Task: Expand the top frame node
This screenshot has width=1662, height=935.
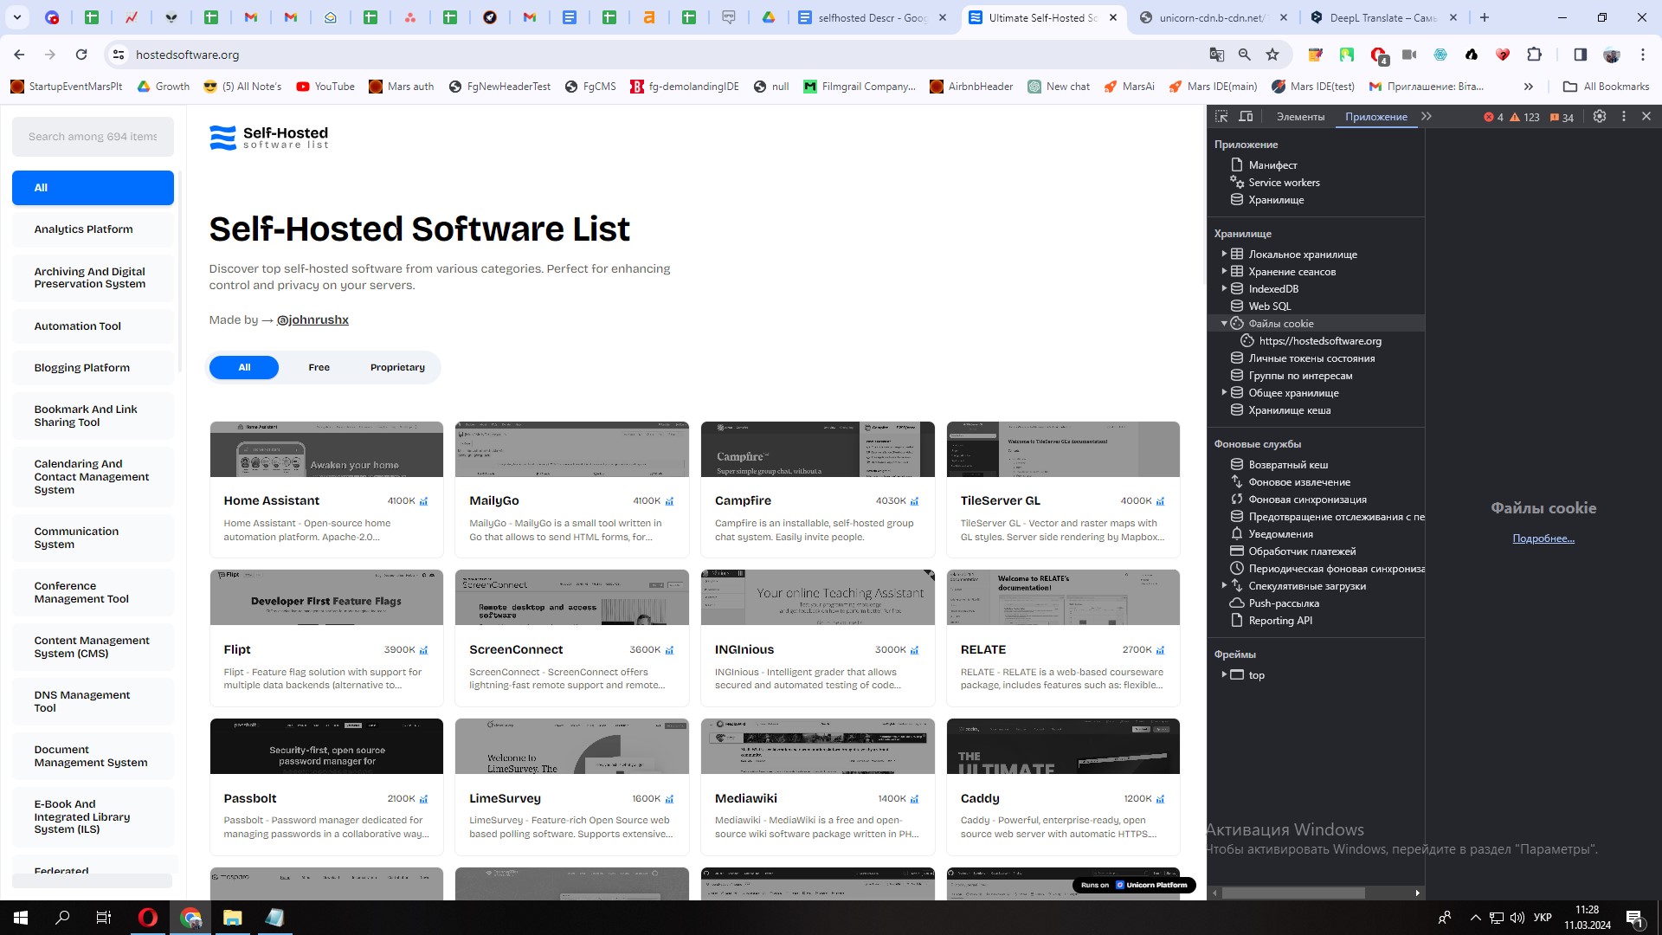Action: [x=1224, y=674]
